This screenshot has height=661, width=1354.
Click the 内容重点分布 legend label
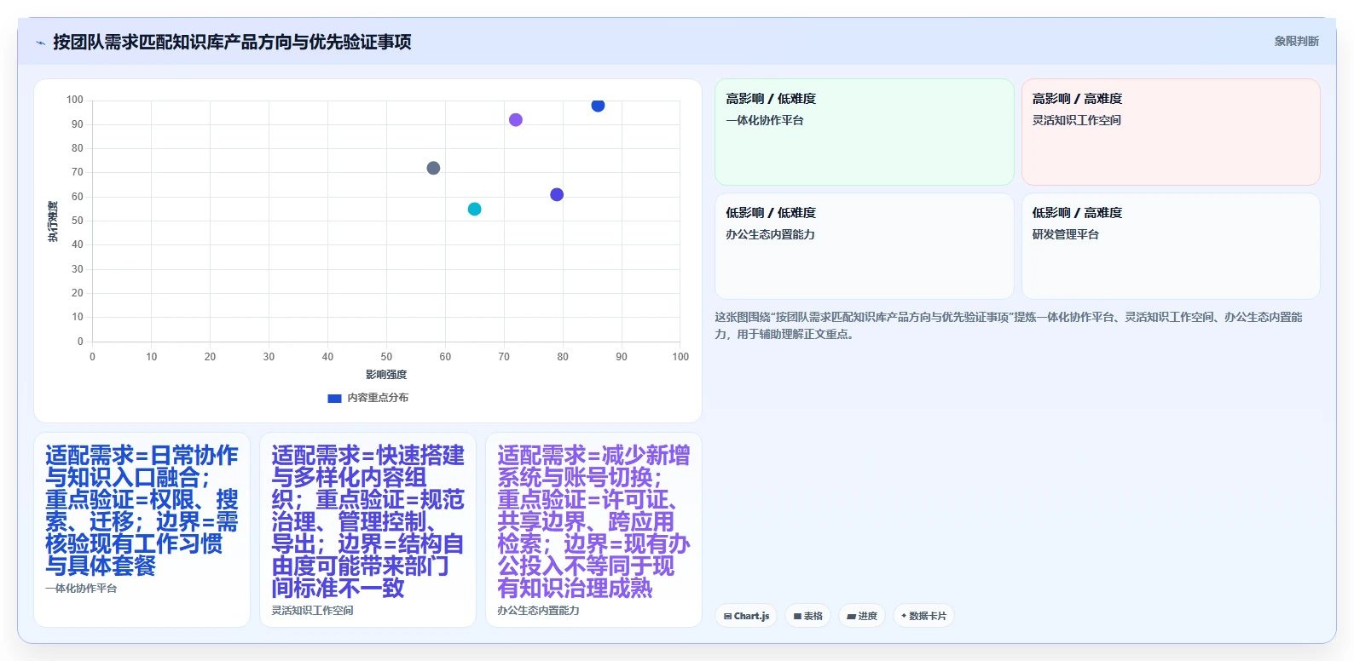(378, 398)
